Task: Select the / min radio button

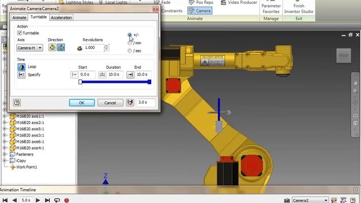Action: click(x=130, y=43)
